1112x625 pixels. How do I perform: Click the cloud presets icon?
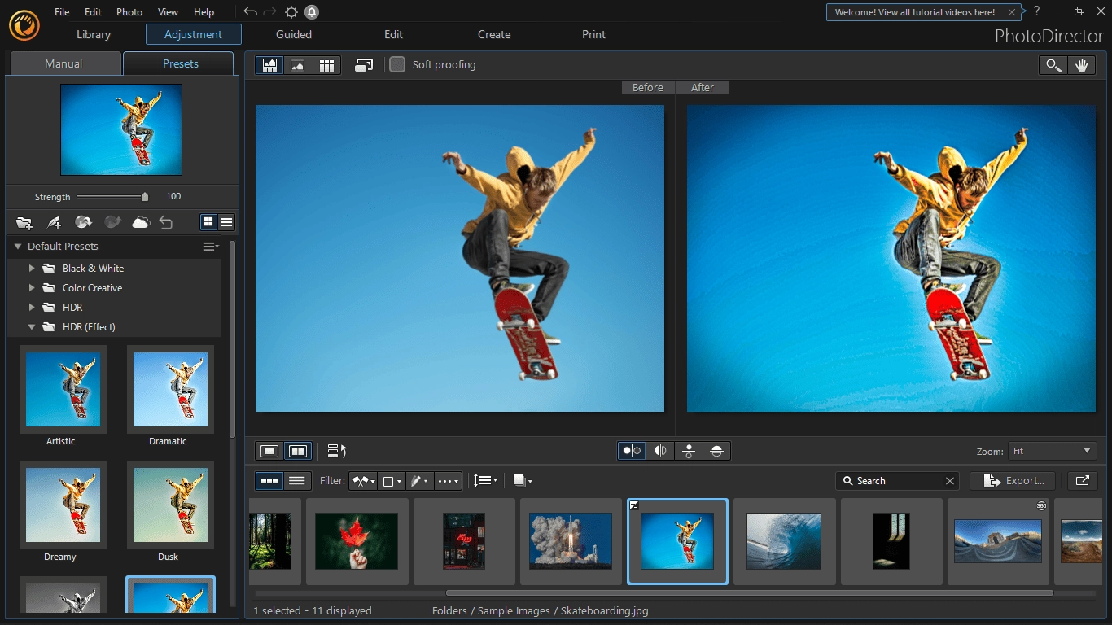[x=141, y=222]
